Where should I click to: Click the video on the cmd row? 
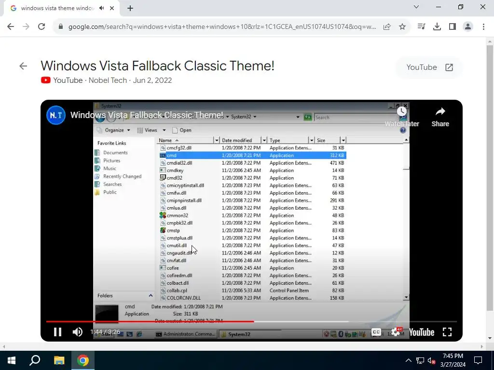click(253, 156)
